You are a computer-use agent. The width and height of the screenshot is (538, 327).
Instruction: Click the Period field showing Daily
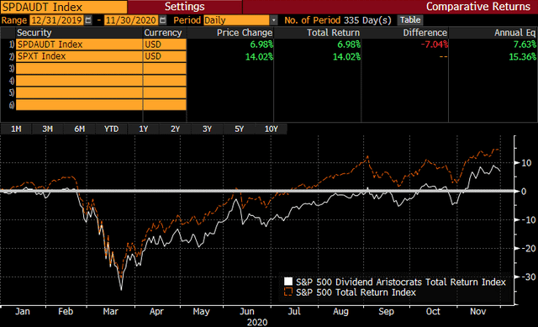[x=236, y=20]
